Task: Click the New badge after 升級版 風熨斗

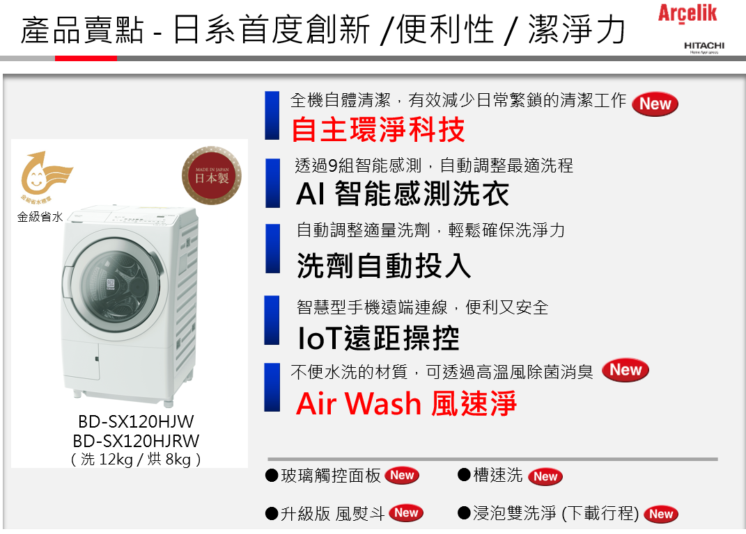Action: pyautogui.click(x=406, y=513)
